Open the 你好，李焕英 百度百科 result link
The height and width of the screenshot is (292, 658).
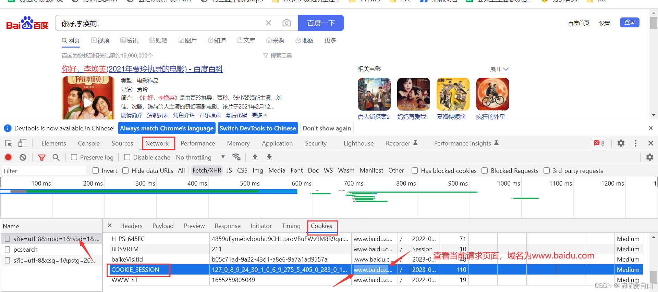coord(142,69)
